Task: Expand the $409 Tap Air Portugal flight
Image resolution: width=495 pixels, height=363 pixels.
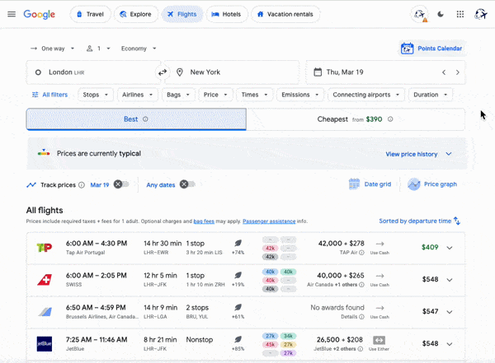Action: coord(450,248)
